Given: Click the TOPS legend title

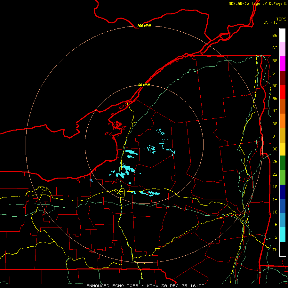Looking at the screenshot, I should 281,19.
